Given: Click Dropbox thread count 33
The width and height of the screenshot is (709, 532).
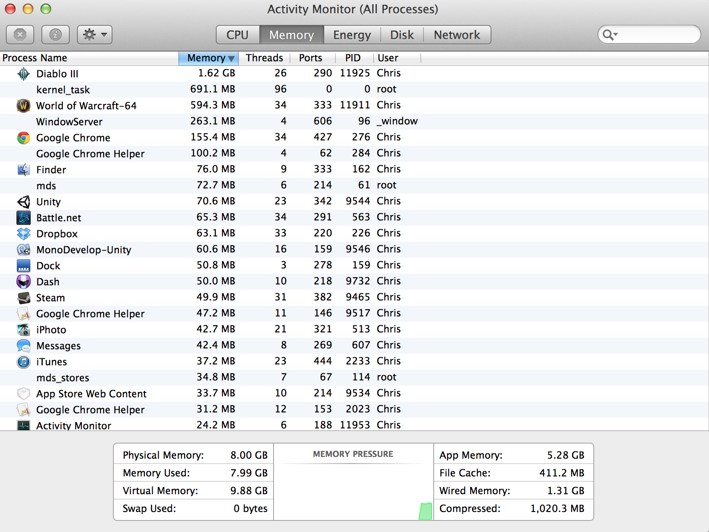Looking at the screenshot, I should [281, 233].
